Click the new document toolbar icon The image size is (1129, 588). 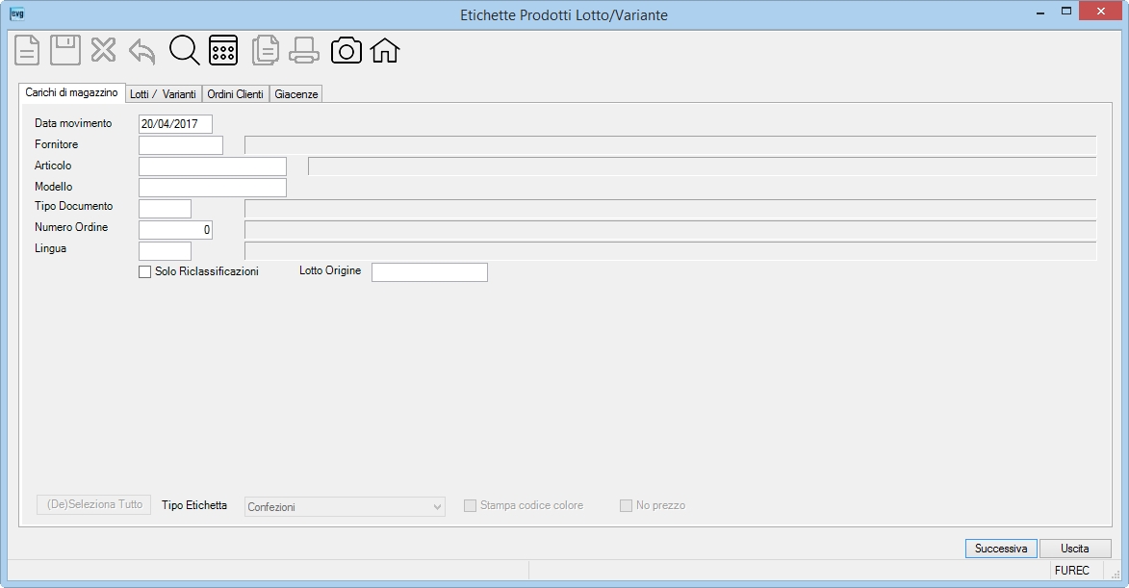click(x=27, y=50)
